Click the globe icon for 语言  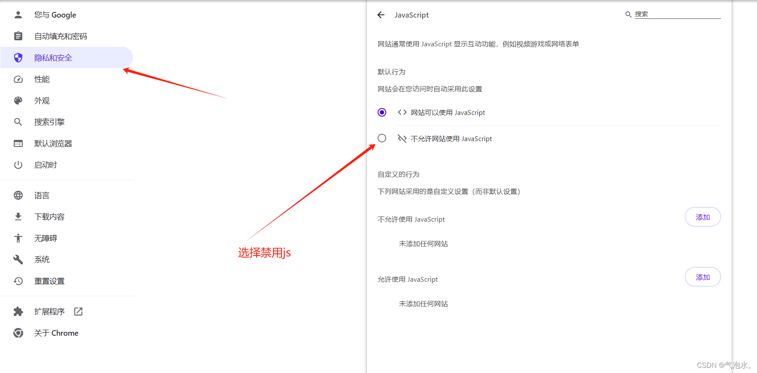[x=18, y=195]
